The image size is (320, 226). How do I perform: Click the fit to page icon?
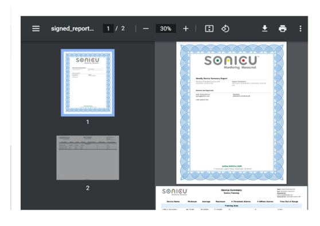pos(209,29)
